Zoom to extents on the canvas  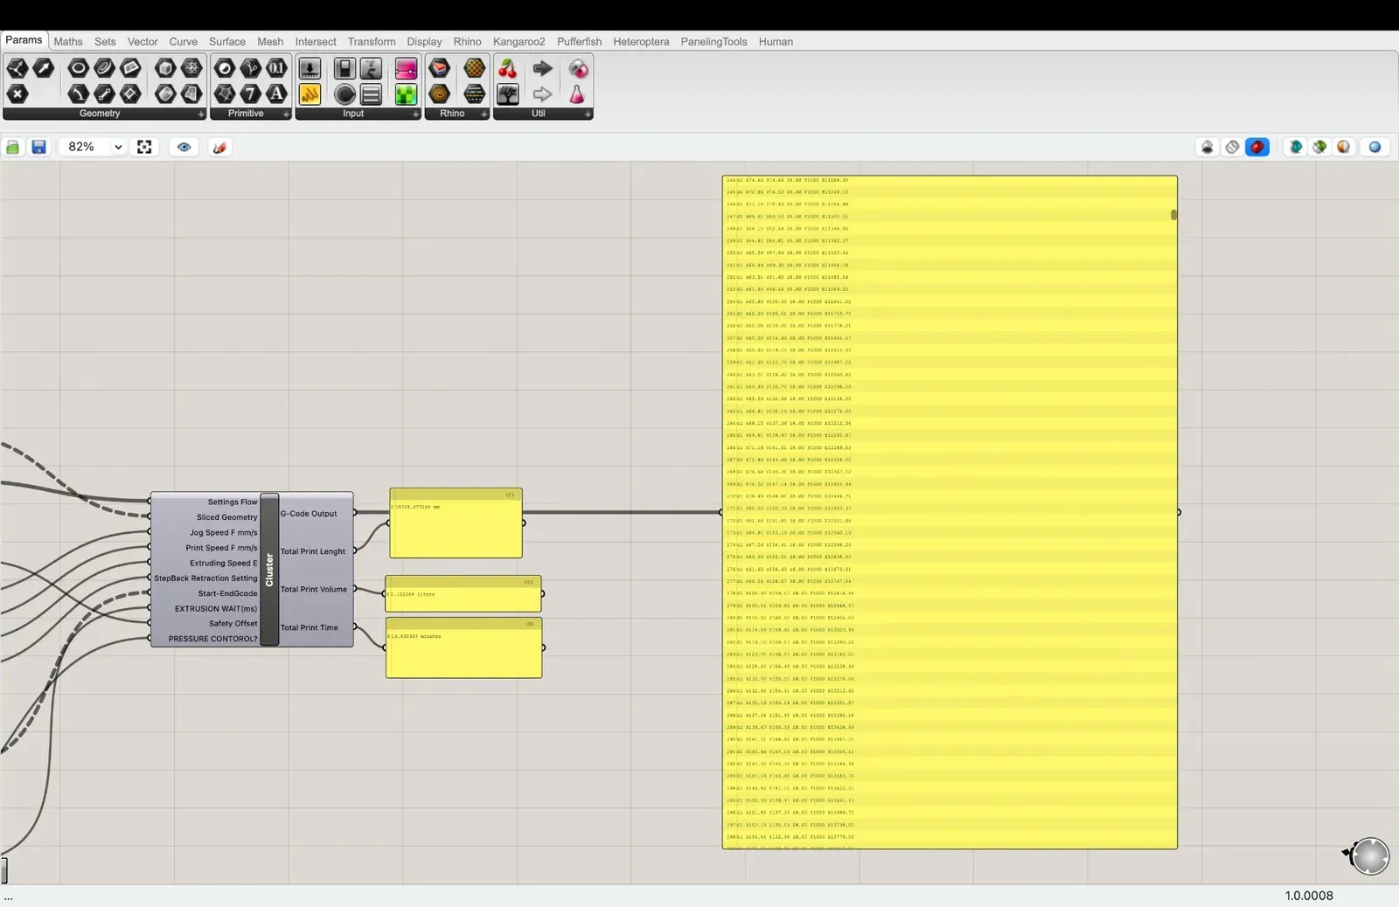click(144, 147)
